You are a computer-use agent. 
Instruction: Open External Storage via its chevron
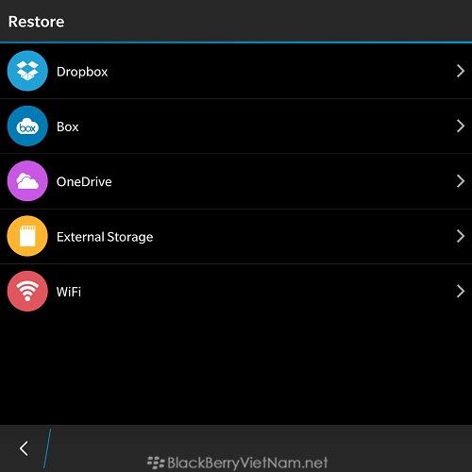click(461, 236)
